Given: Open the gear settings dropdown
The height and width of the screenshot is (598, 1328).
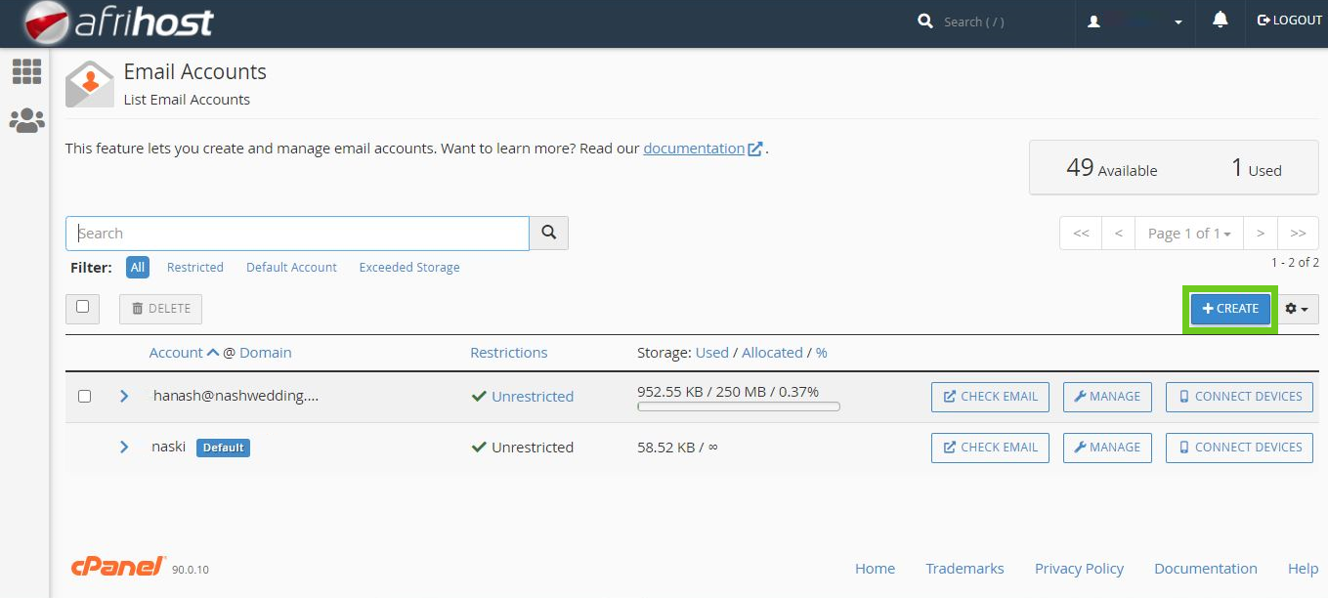Looking at the screenshot, I should coord(1297,309).
